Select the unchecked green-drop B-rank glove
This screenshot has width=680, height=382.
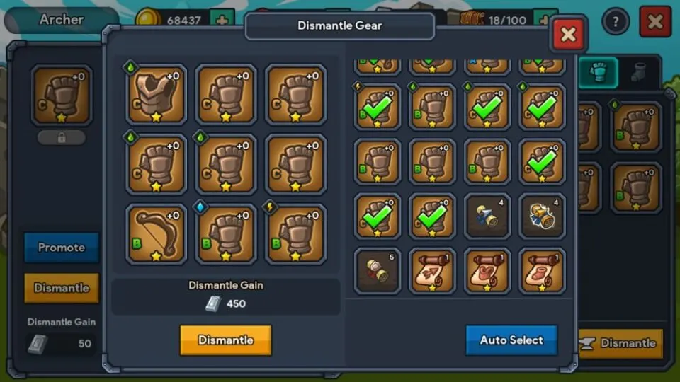pyautogui.click(x=432, y=107)
